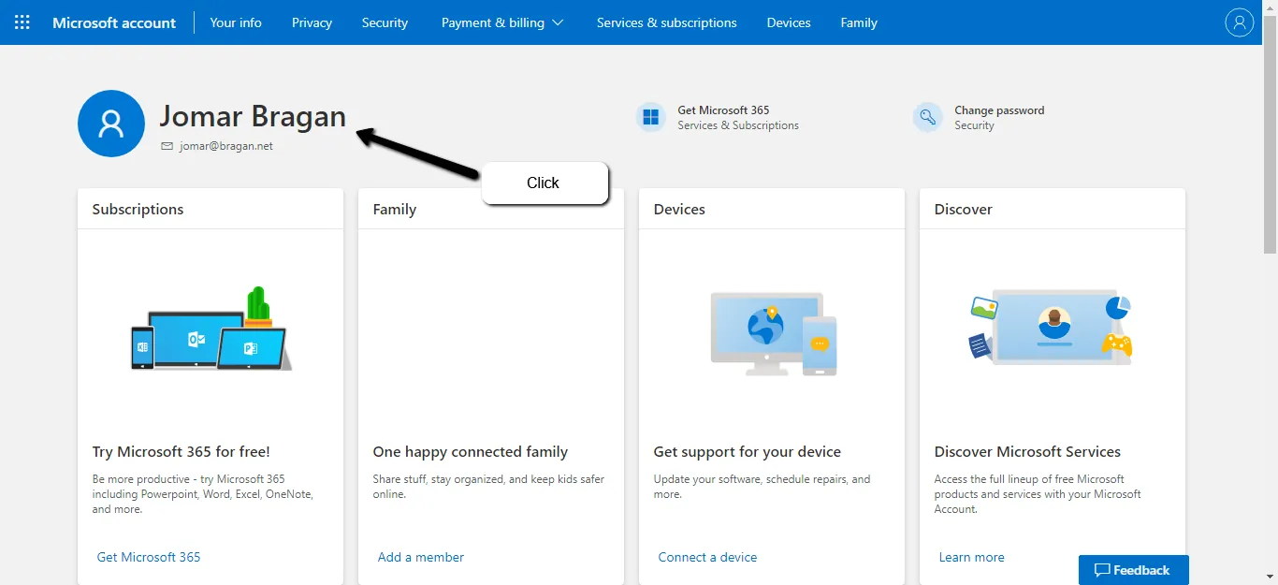Click the Discover services illustration

tap(1051, 327)
